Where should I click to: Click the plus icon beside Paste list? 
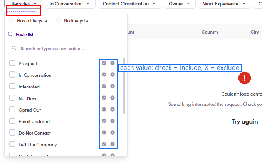coord(10,34)
